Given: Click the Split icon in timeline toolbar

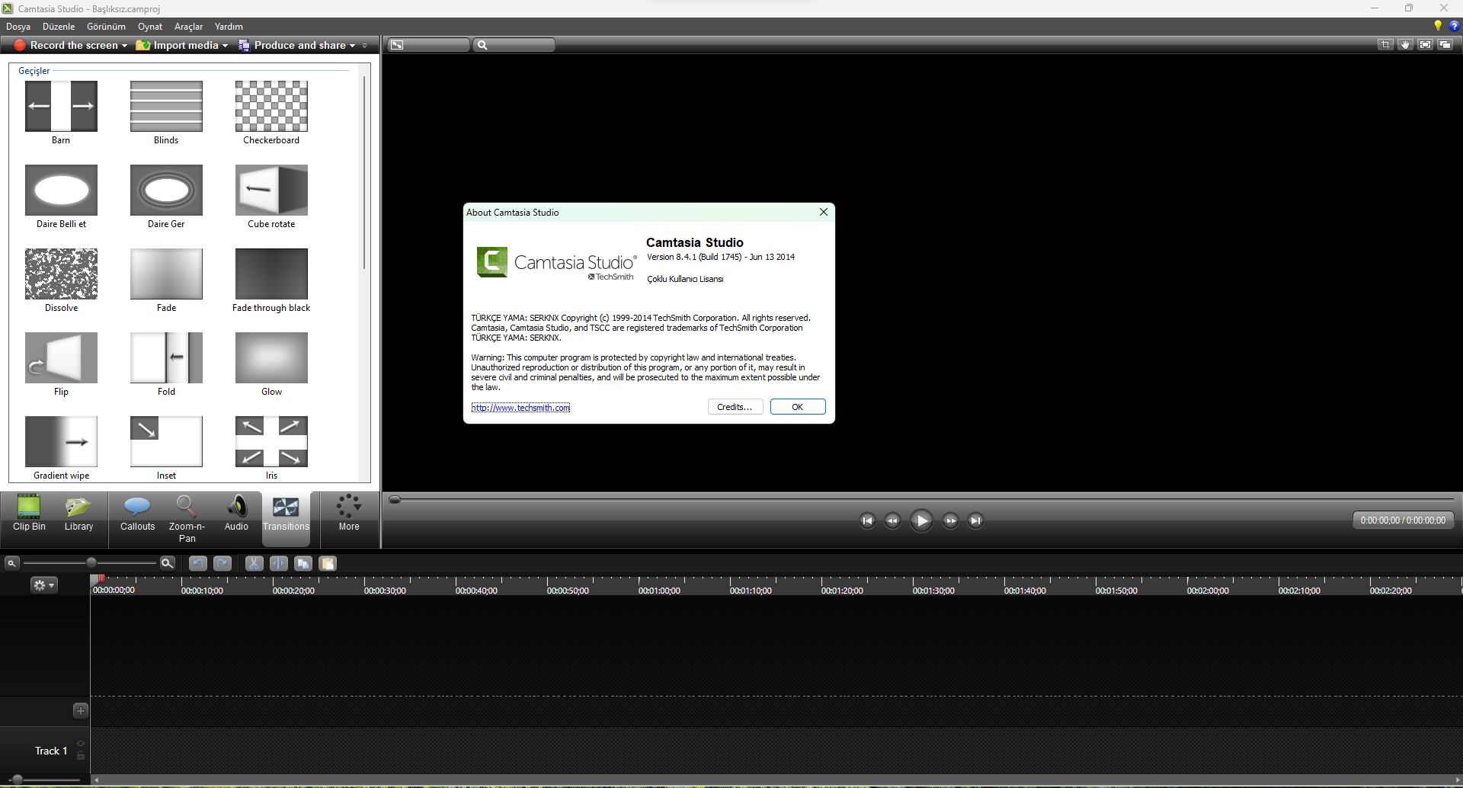Looking at the screenshot, I should 279,563.
